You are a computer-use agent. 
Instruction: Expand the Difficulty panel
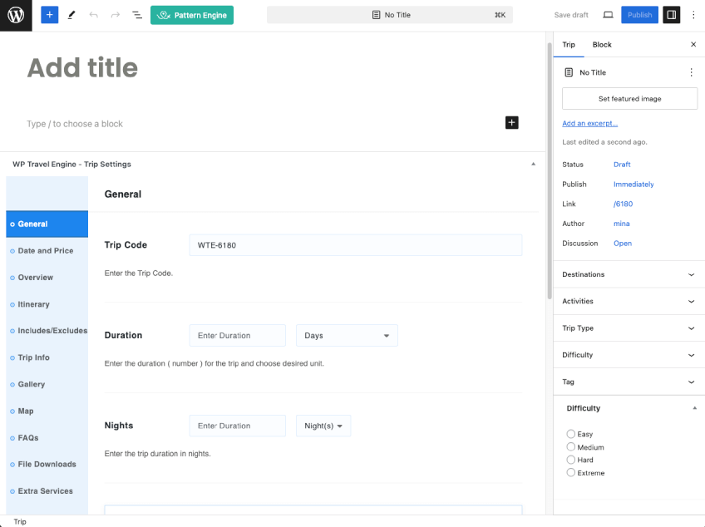tap(629, 355)
